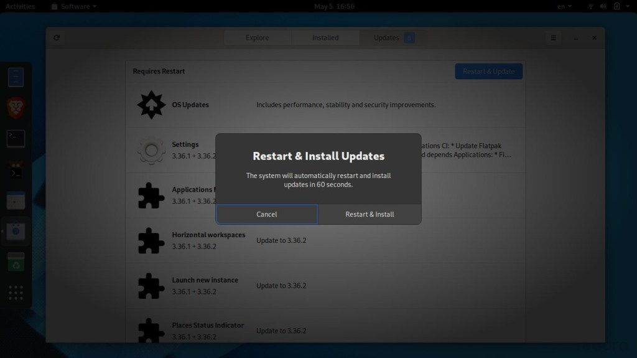Viewport: 637px width, 358px height.
Task: Show all applications grid in dock
Action: click(x=16, y=293)
